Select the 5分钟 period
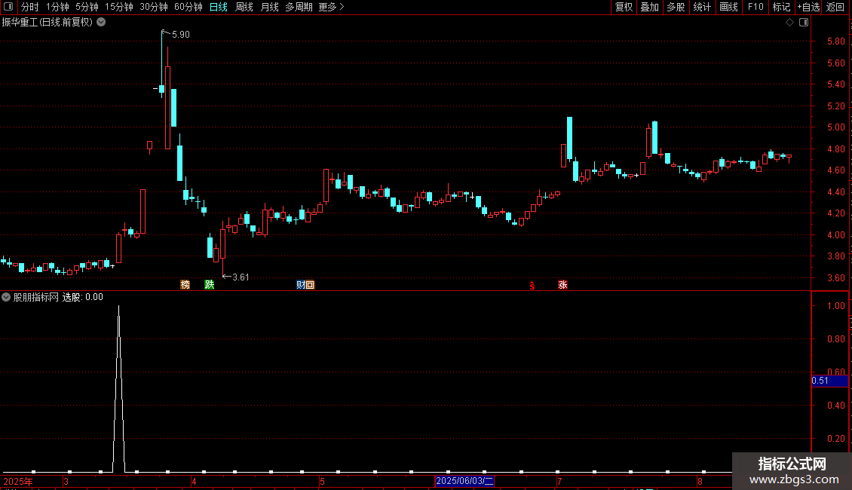 click(x=87, y=7)
